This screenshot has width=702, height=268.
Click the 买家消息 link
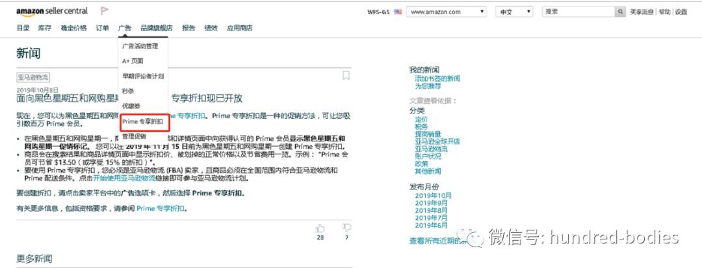(642, 12)
